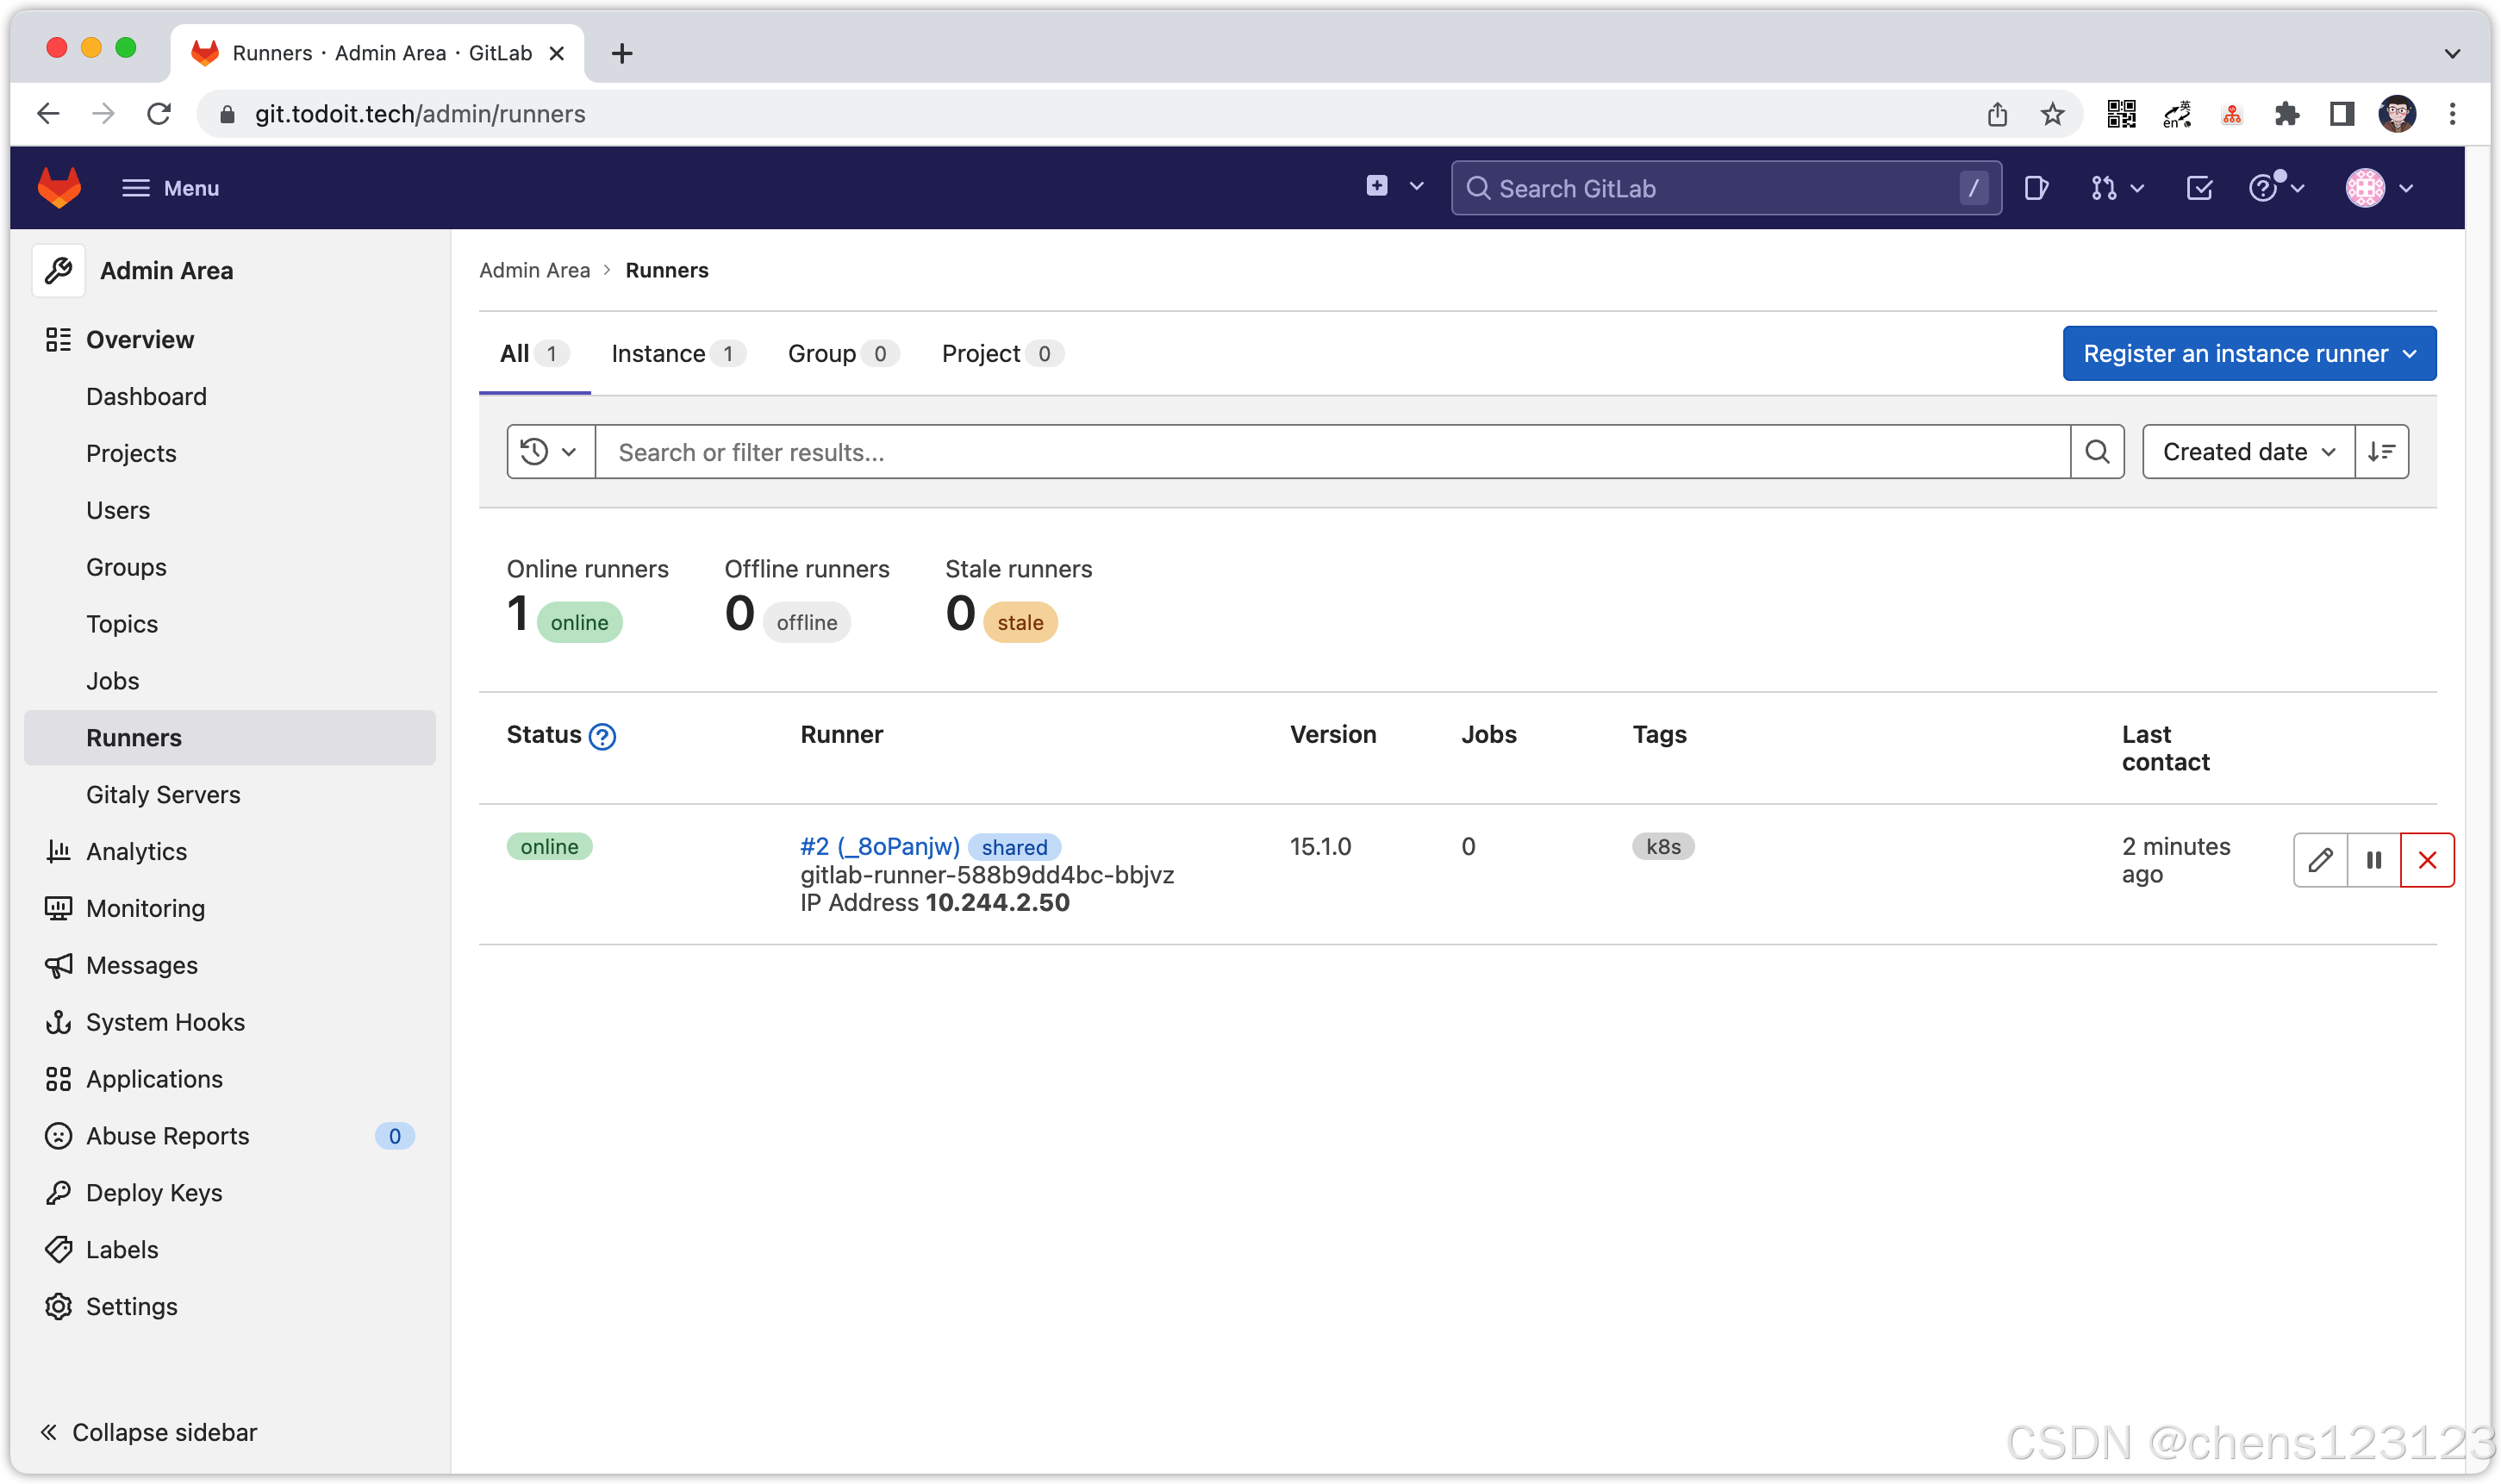
Task: Open the To-Do List checkmark icon
Action: 2199,188
